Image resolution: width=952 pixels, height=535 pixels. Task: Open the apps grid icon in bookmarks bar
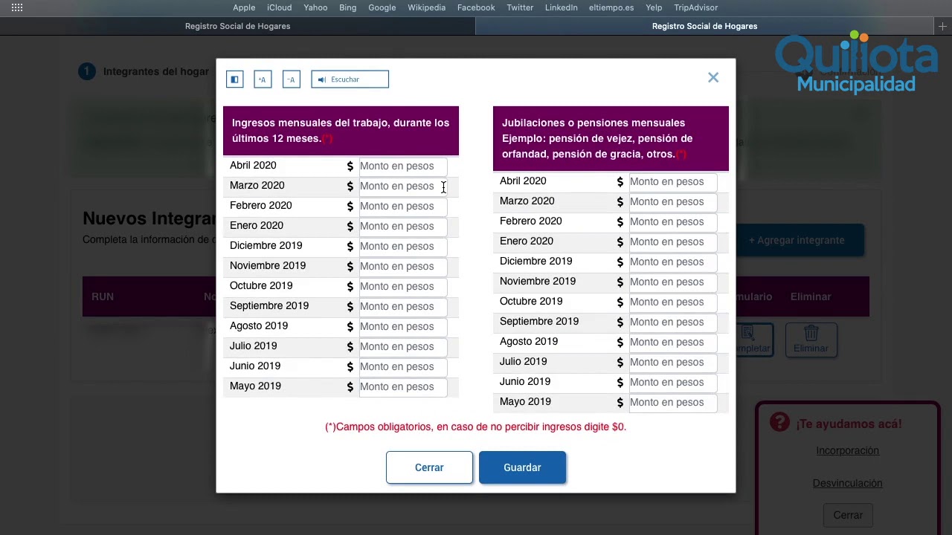point(17,7)
